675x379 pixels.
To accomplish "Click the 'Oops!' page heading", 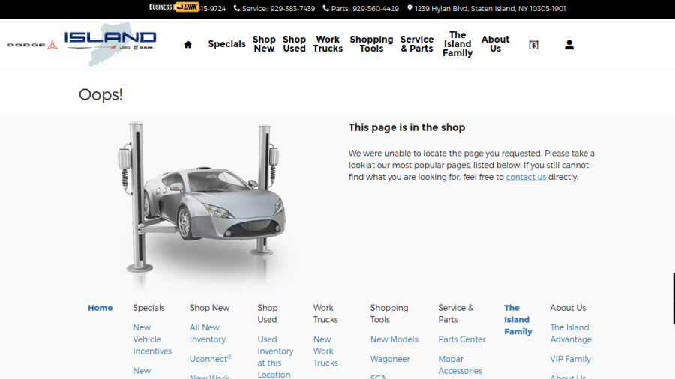I will tap(100, 94).
